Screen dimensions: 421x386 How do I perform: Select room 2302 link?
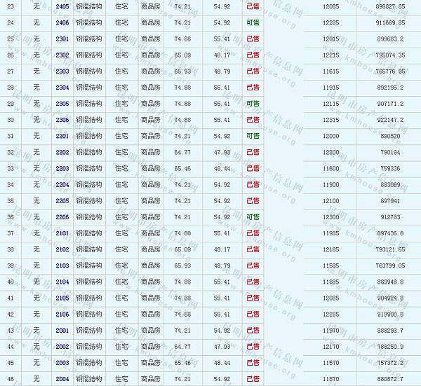tap(62, 55)
